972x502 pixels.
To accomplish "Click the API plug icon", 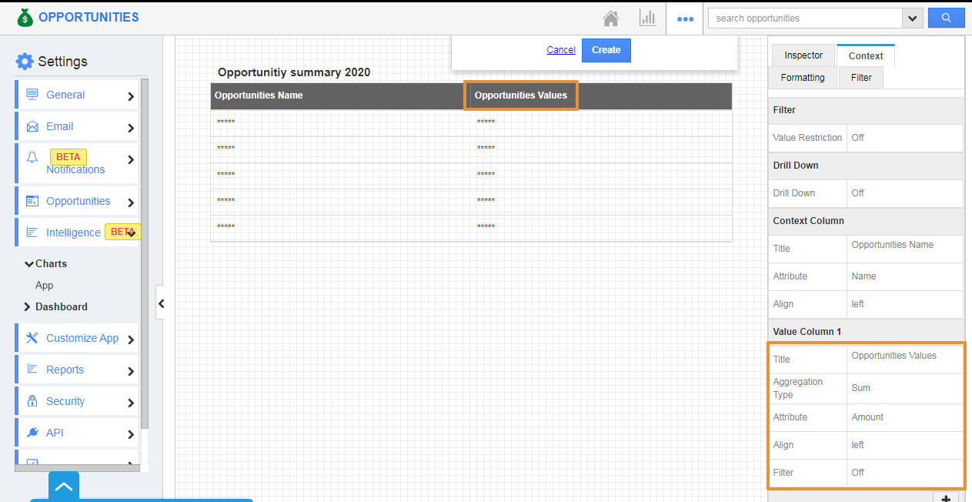I will point(32,433).
